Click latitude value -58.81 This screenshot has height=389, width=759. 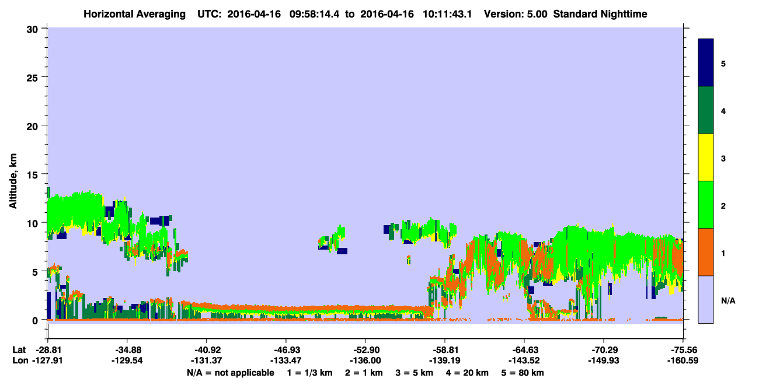[x=445, y=350]
